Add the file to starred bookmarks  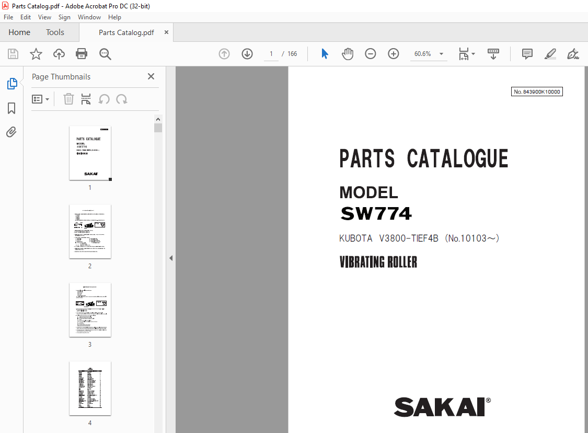pos(36,54)
